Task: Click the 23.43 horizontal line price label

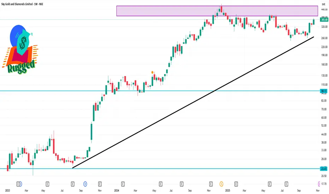Action: tap(323, 169)
